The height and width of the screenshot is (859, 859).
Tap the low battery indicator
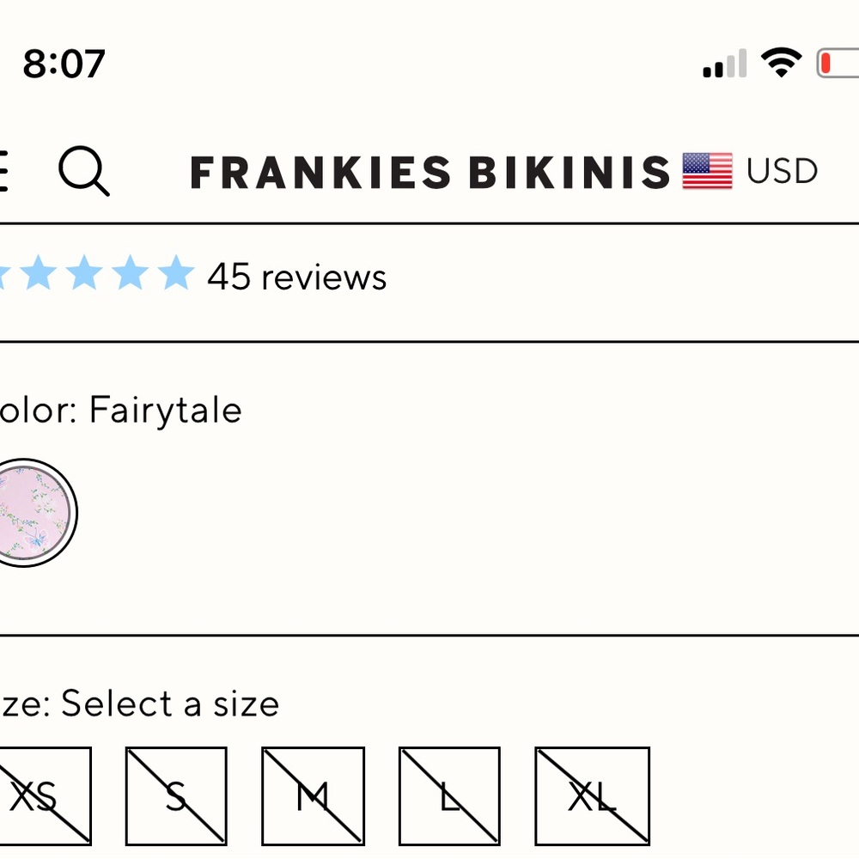tap(838, 63)
